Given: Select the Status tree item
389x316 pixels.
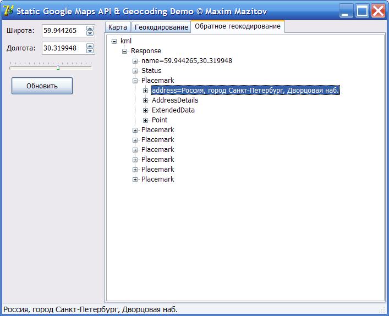Looking at the screenshot, I should click(151, 71).
